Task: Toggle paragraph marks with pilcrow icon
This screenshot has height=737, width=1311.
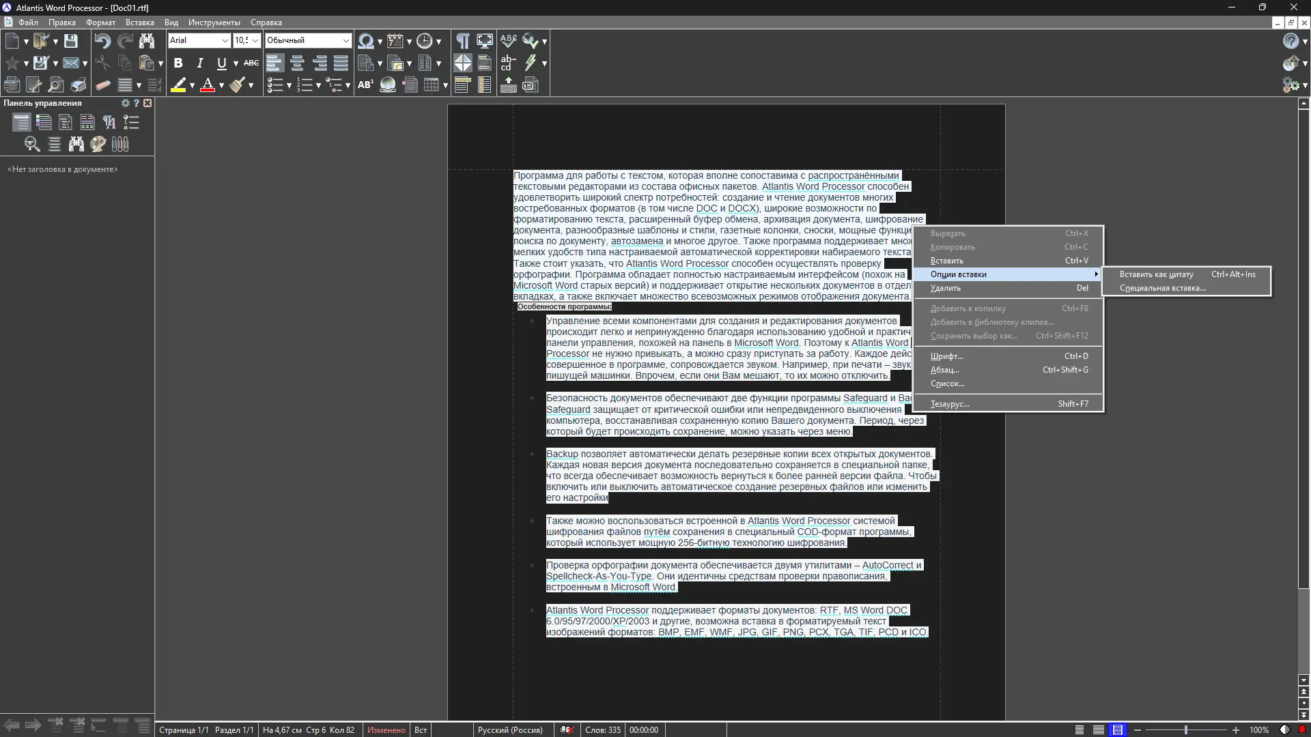Action: click(x=463, y=41)
